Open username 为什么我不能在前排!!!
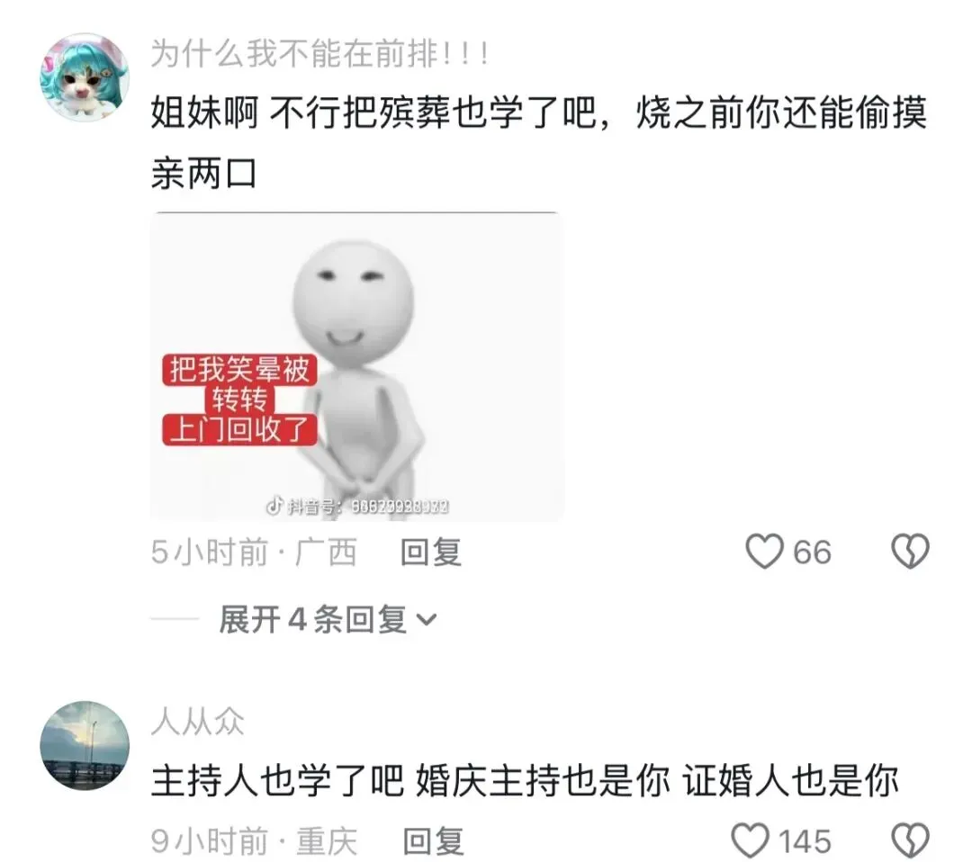 coord(320,53)
